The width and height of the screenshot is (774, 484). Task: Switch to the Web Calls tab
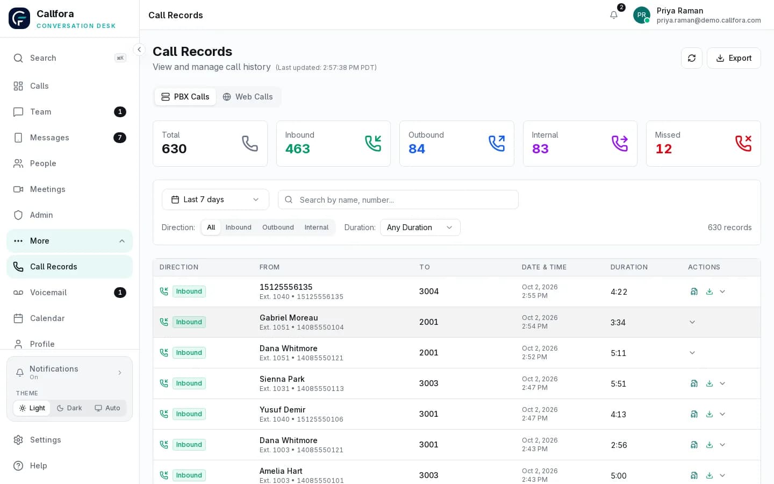(248, 97)
